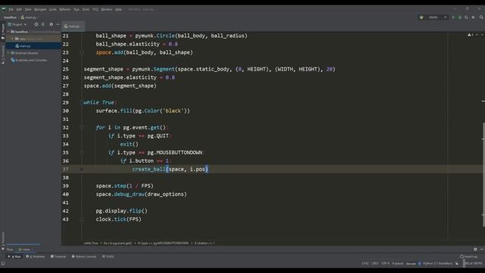The width and height of the screenshot is (485, 273).
Task: Close the main.py editor tab
Action: pyautogui.click(x=82, y=27)
